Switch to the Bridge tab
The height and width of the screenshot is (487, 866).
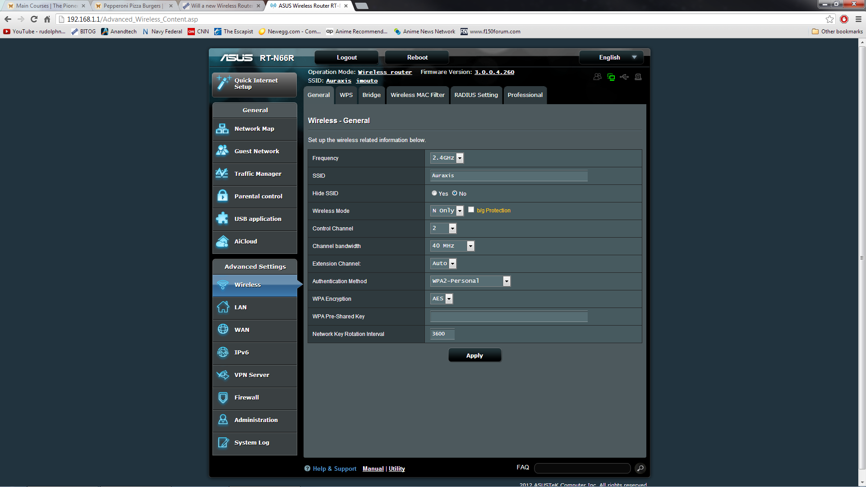point(372,95)
